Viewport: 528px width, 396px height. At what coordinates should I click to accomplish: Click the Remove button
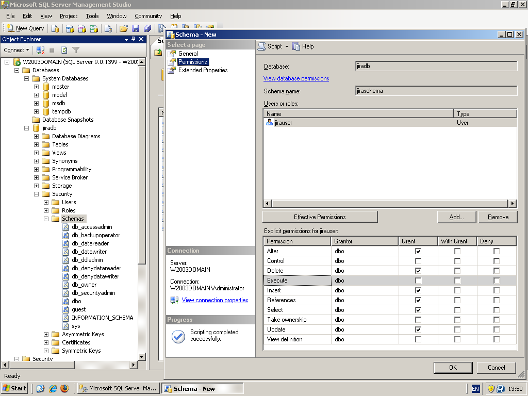pos(498,217)
